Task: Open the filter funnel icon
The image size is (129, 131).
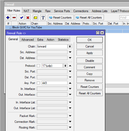Action: (43, 18)
